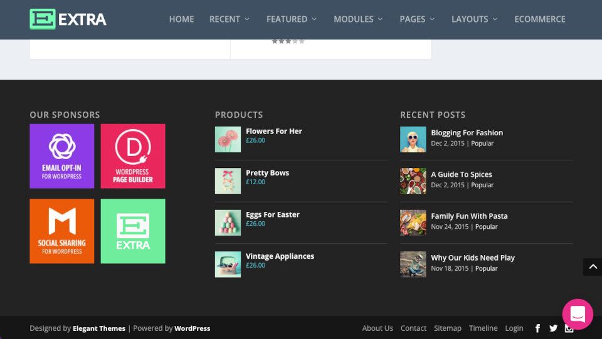602x339 pixels.
Task: Open the Pretty Bows product link
Action: (x=267, y=173)
